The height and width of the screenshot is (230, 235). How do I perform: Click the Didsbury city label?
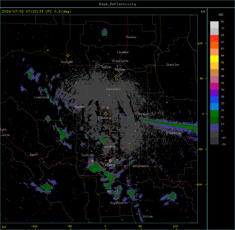(104, 118)
